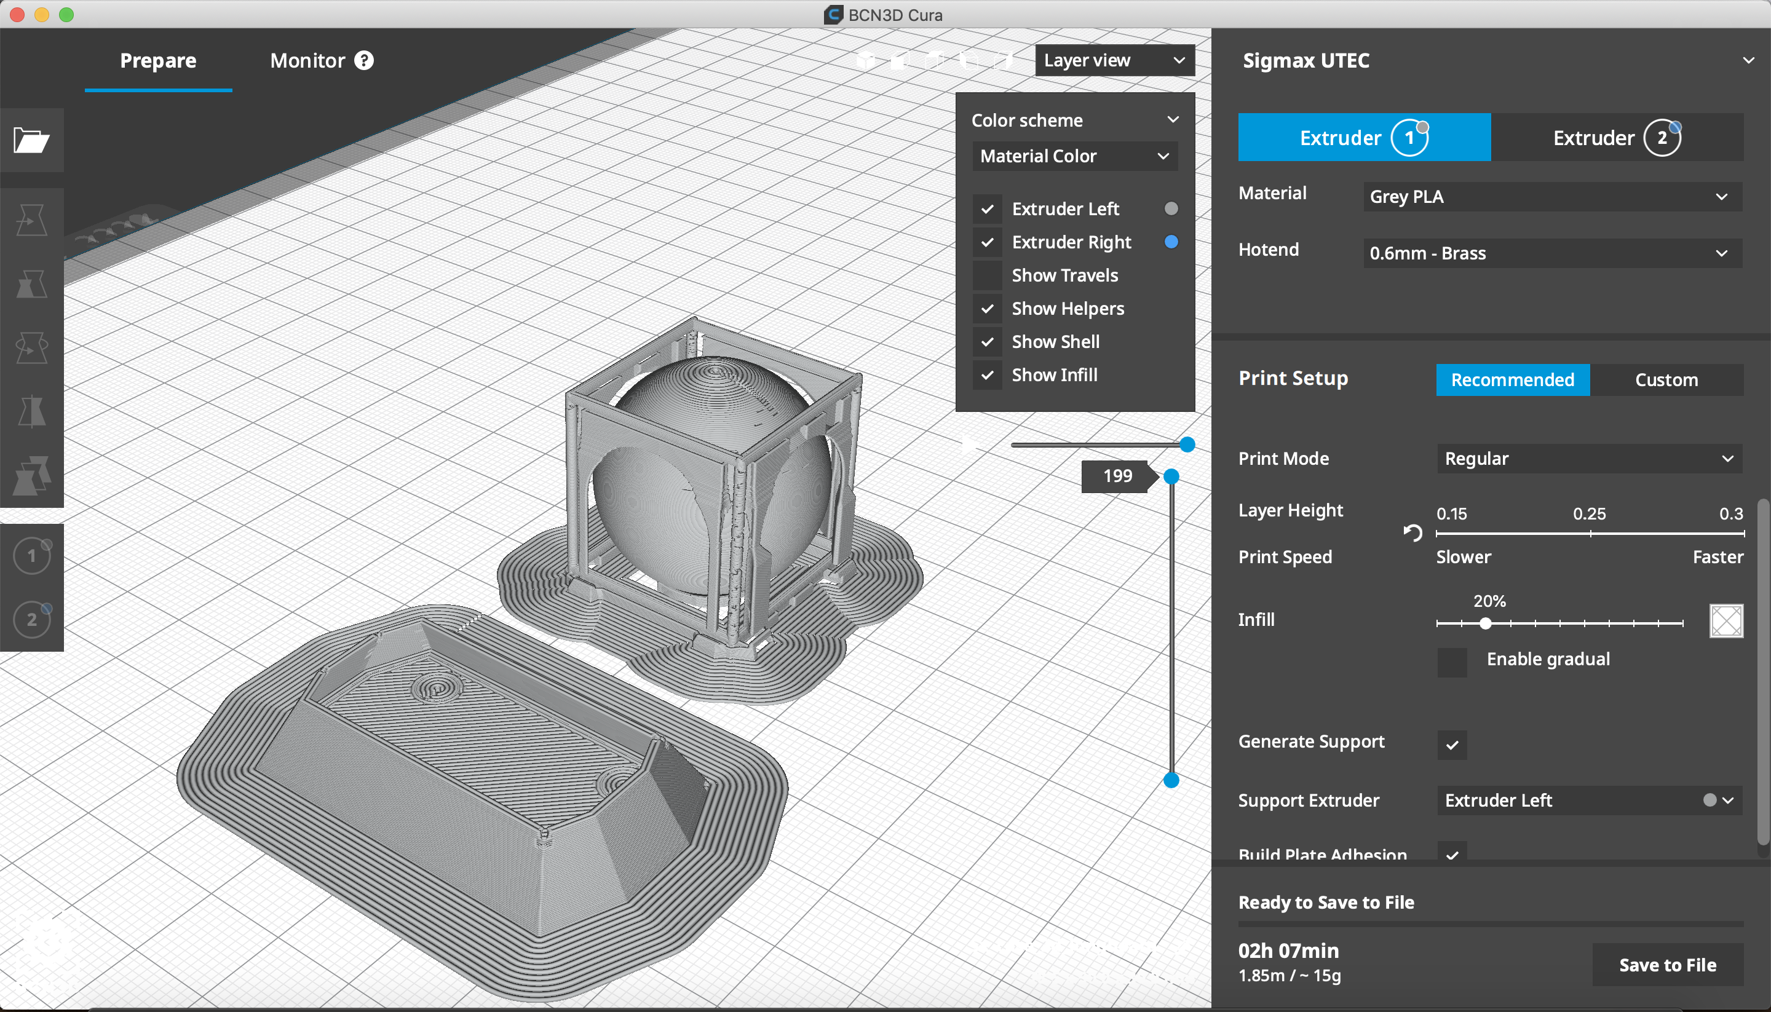Click the Print Setup panel scrollbar

pos(1762,671)
